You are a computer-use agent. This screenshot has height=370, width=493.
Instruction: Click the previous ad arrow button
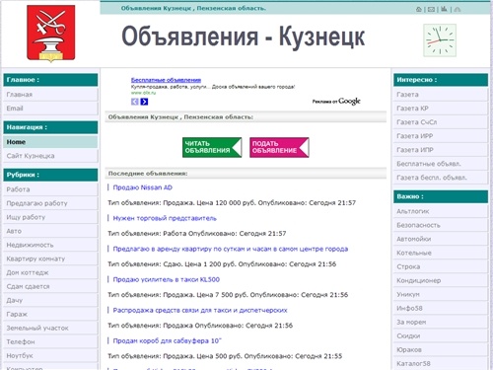(x=135, y=102)
